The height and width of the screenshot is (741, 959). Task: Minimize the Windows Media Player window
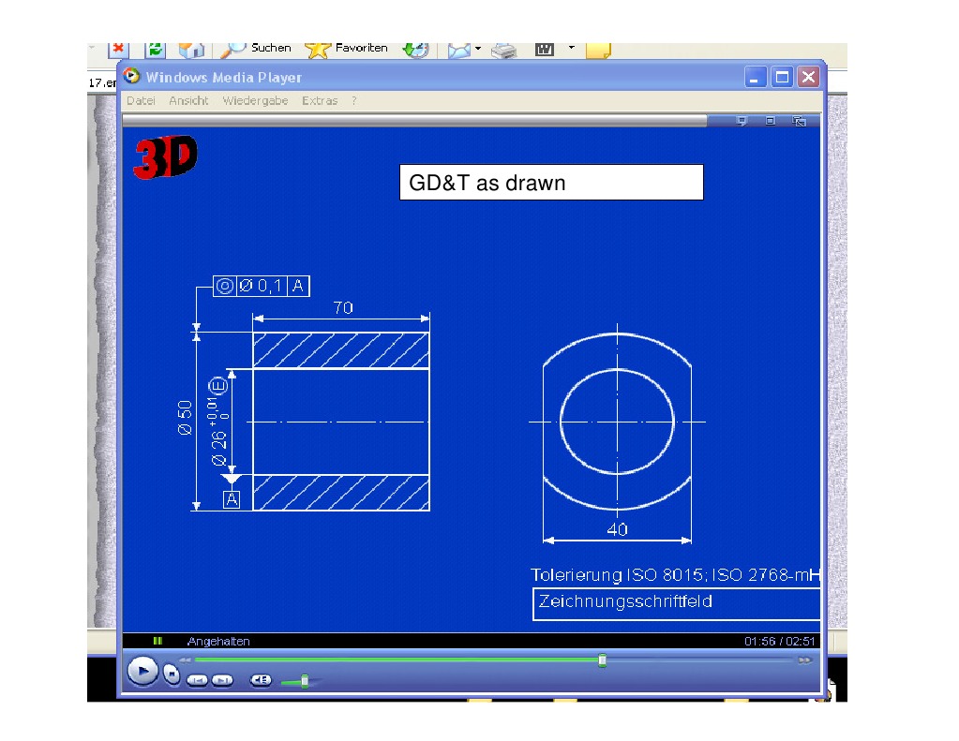(756, 77)
